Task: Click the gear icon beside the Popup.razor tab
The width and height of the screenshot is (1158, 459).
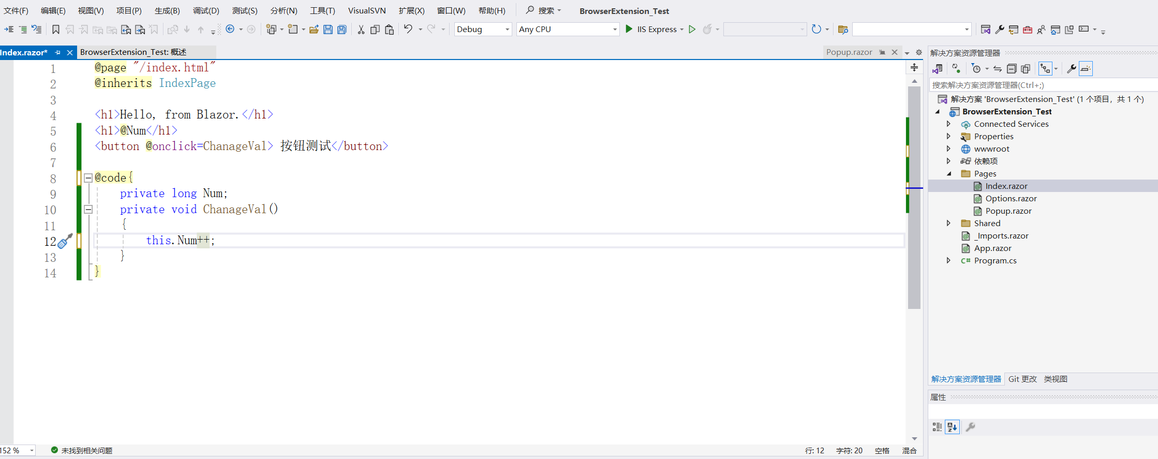Action: tap(919, 52)
